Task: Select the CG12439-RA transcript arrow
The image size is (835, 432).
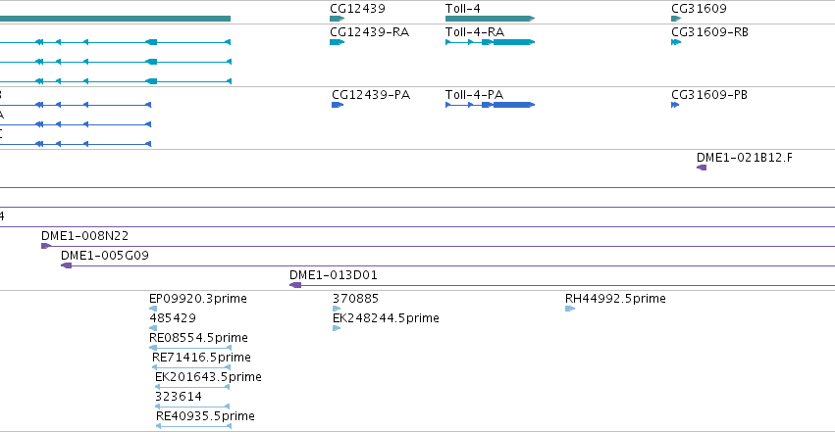Action: click(338, 42)
